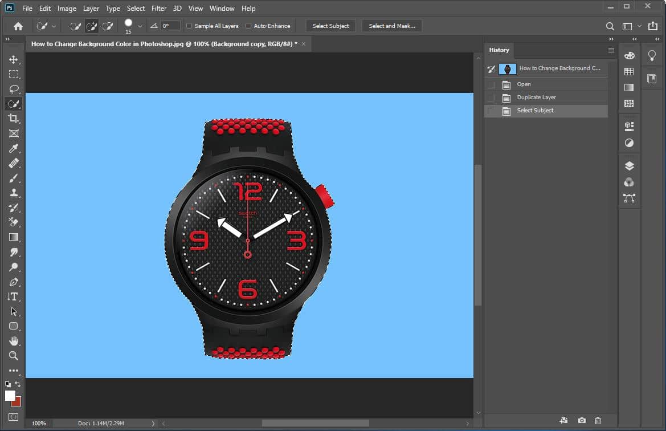
Task: Open Select and Mask workspace
Action: point(391,26)
